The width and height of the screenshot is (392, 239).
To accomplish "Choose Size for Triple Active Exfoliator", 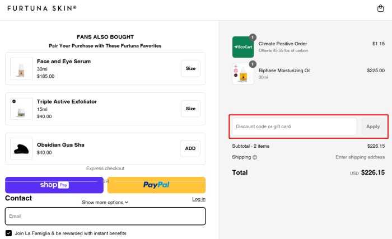I will (190, 109).
